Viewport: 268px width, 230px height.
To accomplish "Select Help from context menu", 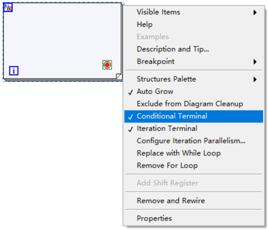I will [x=194, y=24].
